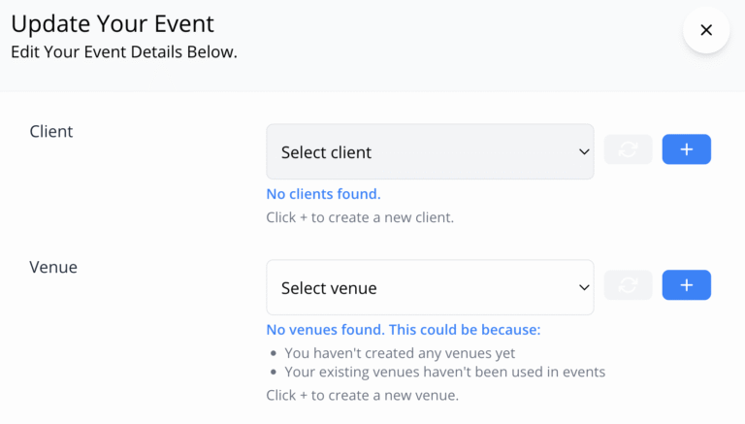Click the chevron arrow on the client dropdown
The height and width of the screenshot is (424, 745).
point(583,151)
